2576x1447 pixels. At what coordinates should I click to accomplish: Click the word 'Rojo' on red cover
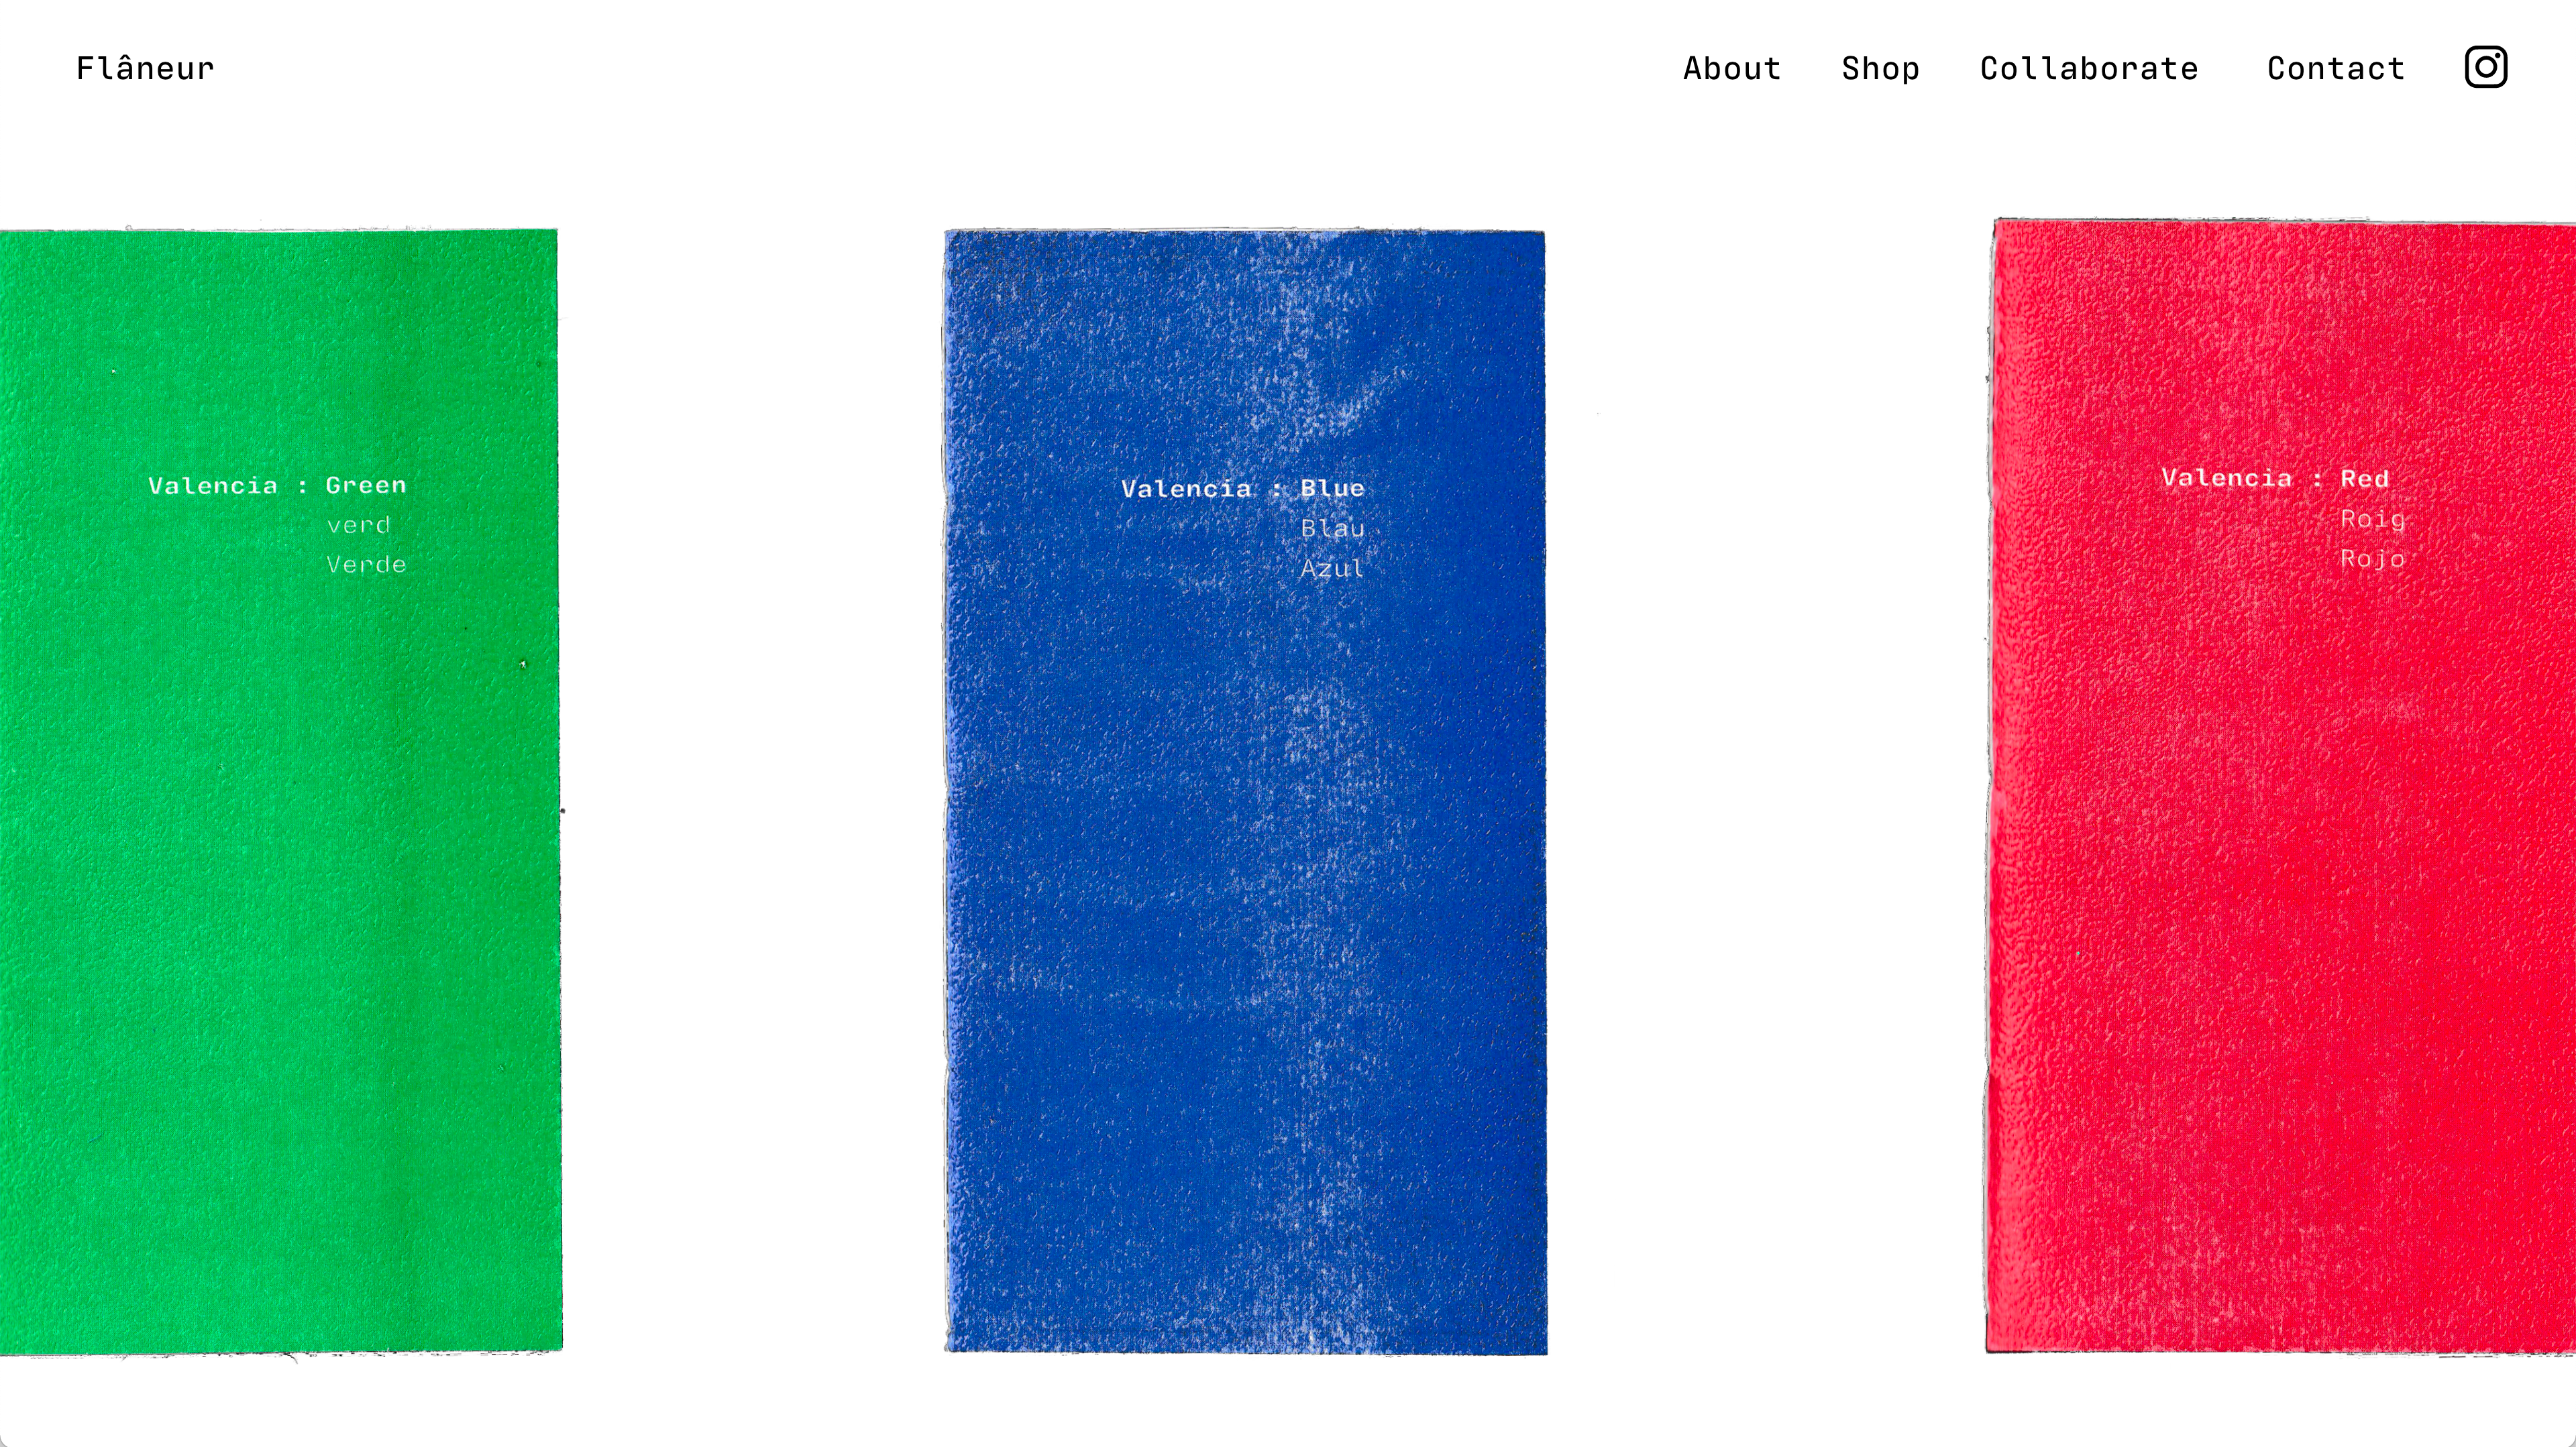tap(2372, 559)
